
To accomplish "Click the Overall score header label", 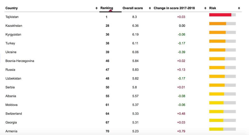I will point(133,8).
